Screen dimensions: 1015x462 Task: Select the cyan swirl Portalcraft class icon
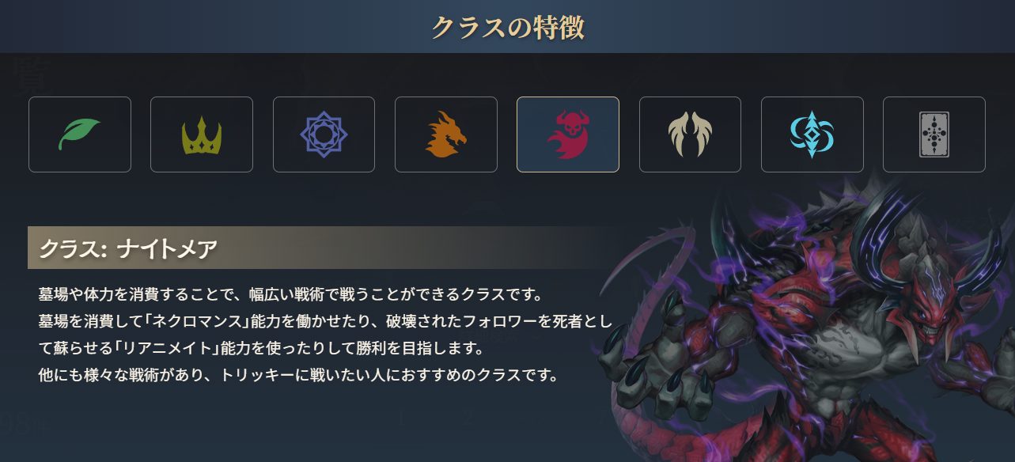812,134
